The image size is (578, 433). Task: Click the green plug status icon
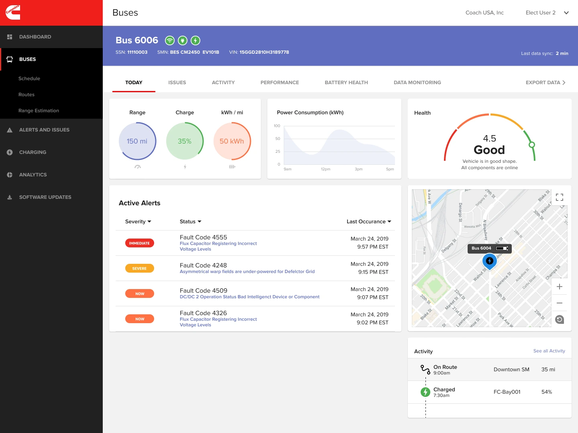tap(183, 40)
